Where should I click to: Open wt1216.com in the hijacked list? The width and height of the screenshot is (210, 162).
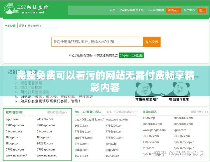pyautogui.click(x=45, y=119)
